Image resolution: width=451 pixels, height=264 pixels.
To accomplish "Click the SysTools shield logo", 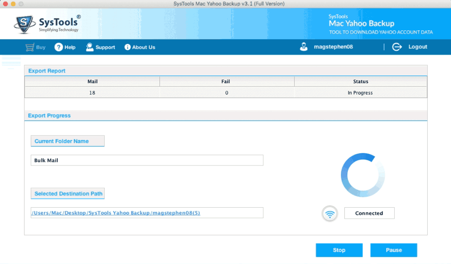I will [25, 24].
